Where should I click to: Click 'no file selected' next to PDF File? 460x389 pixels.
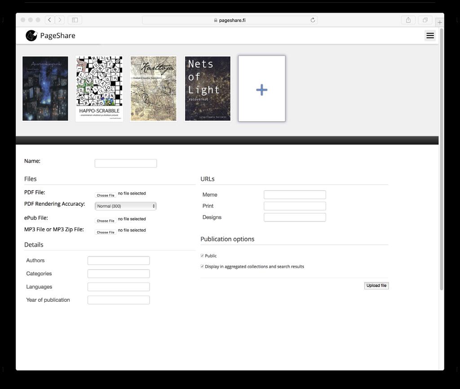coord(132,193)
